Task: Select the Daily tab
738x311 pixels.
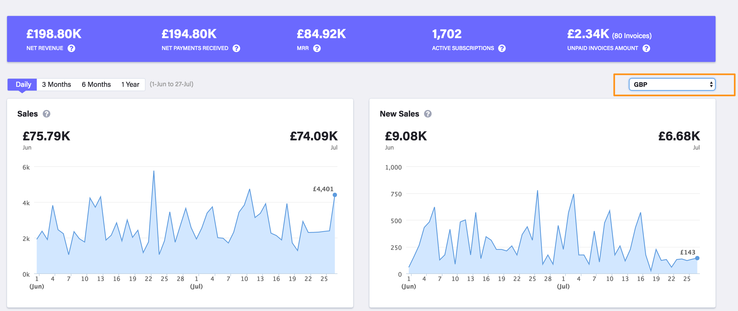Action: 22,84
